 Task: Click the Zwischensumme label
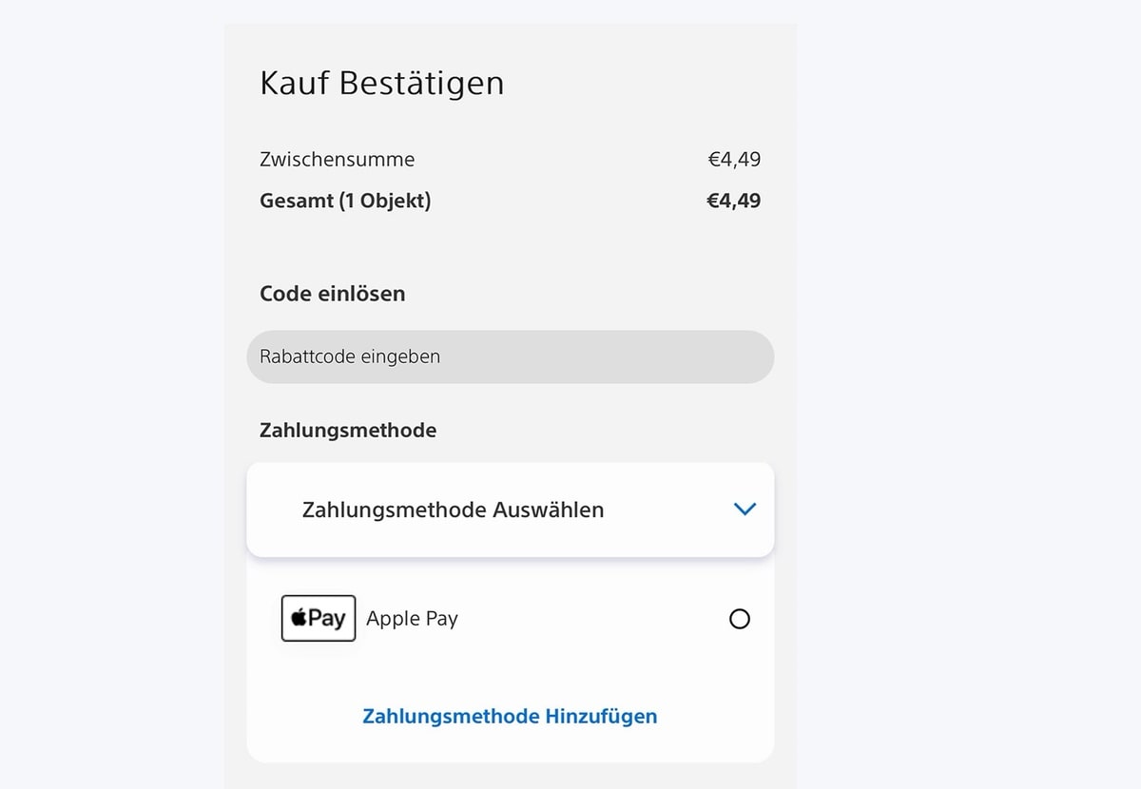pos(337,160)
